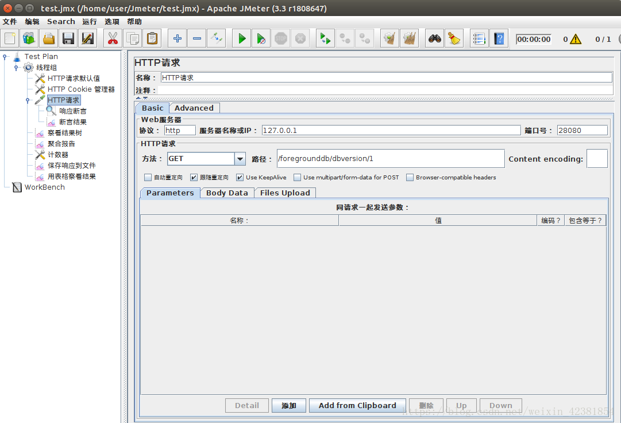
Task: Select WorkBench in the tree
Action: coord(44,187)
